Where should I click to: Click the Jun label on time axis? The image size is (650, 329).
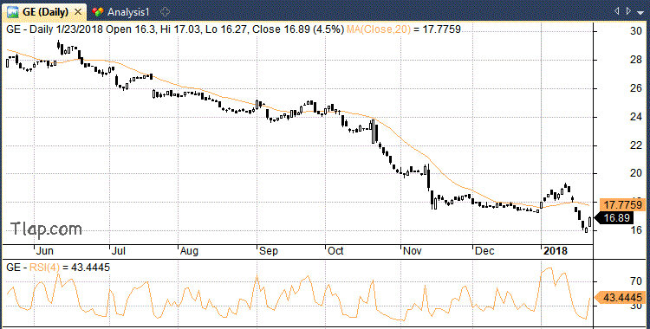pos(45,251)
